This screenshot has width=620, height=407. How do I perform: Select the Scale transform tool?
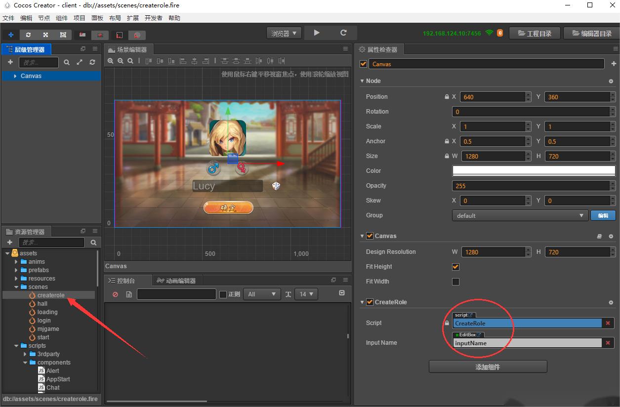click(45, 35)
